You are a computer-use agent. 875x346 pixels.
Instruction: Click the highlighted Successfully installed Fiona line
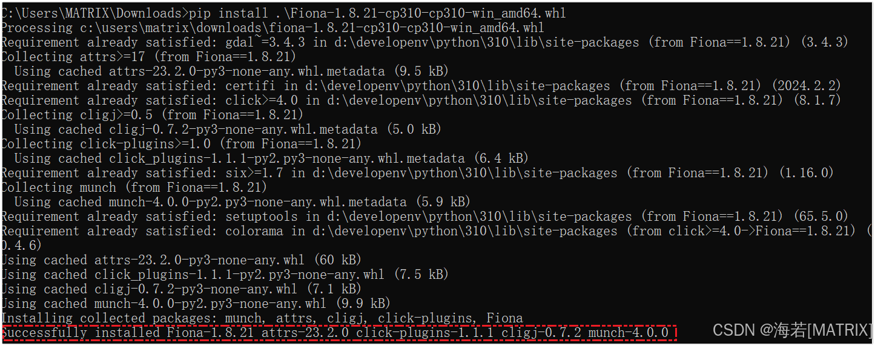click(338, 333)
